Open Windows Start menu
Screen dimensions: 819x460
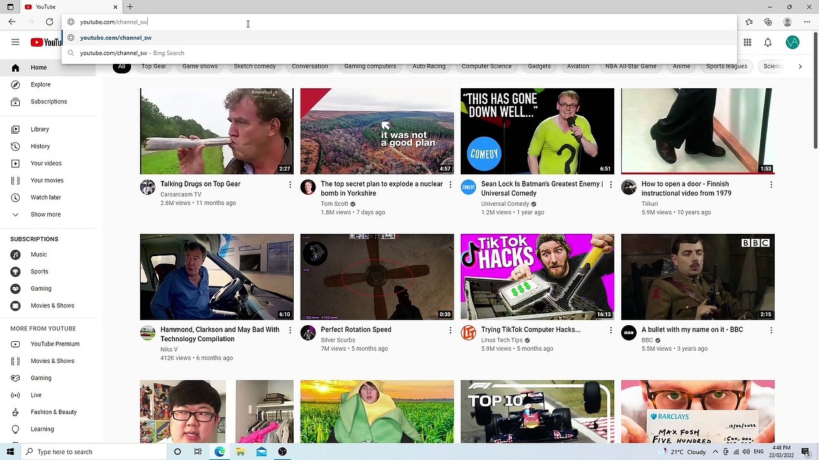[x=10, y=452]
